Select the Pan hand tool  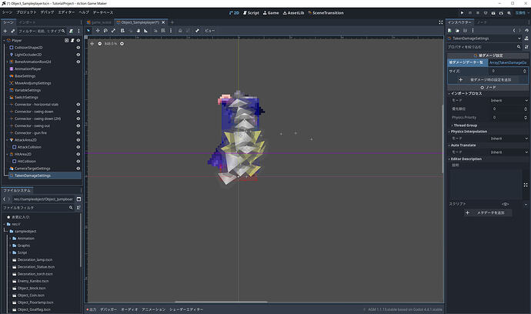click(x=139, y=31)
